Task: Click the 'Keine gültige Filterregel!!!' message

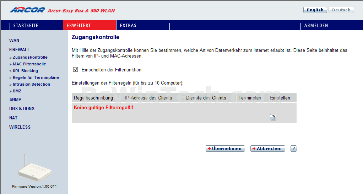Action: (x=103, y=107)
